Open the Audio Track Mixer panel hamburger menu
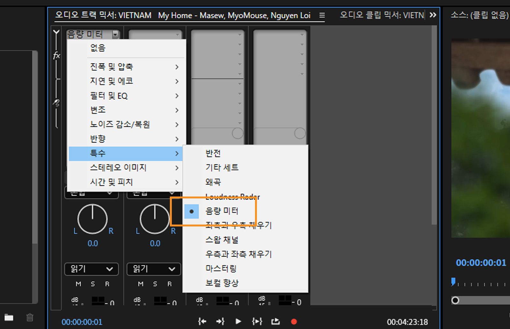This screenshot has height=329, width=510. pyautogui.click(x=322, y=15)
